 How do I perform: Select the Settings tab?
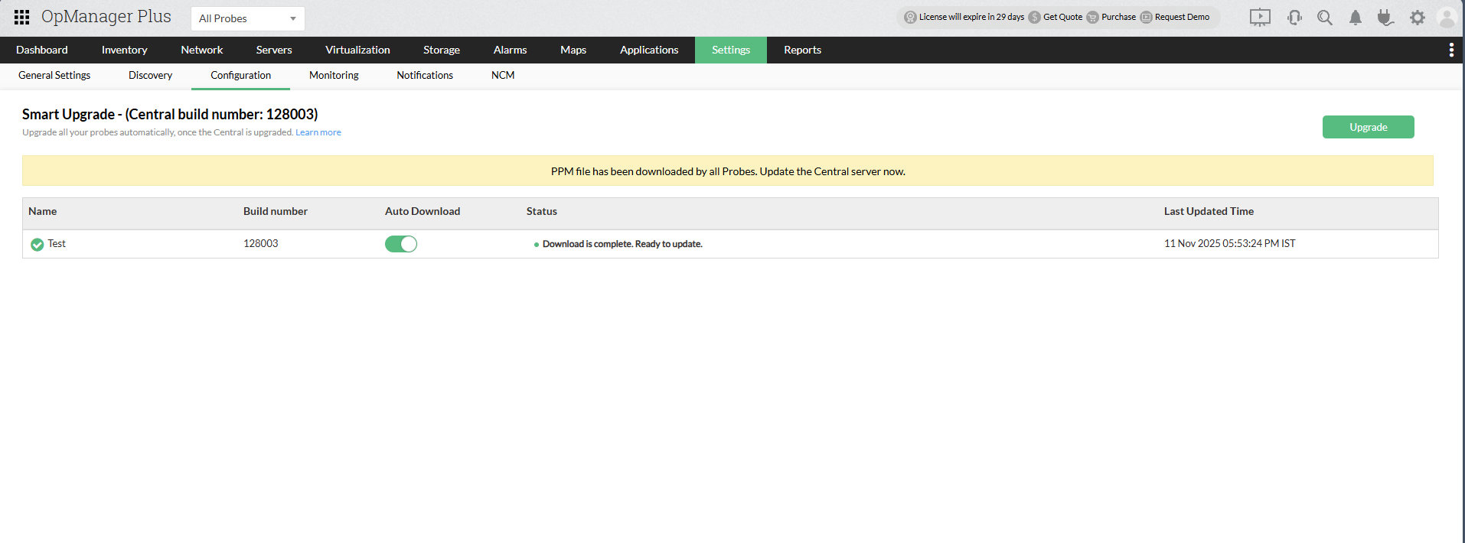coord(731,50)
